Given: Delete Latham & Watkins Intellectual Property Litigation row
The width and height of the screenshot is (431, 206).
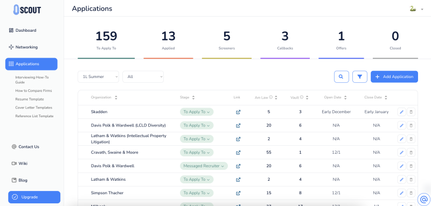Looking at the screenshot, I should point(411,139).
